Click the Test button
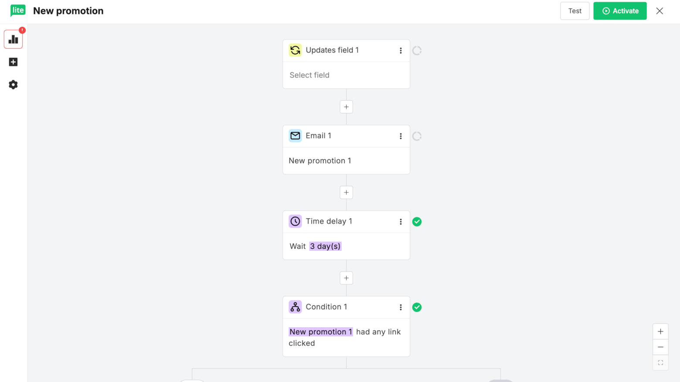Screen dimensions: 680x382 tap(575, 11)
